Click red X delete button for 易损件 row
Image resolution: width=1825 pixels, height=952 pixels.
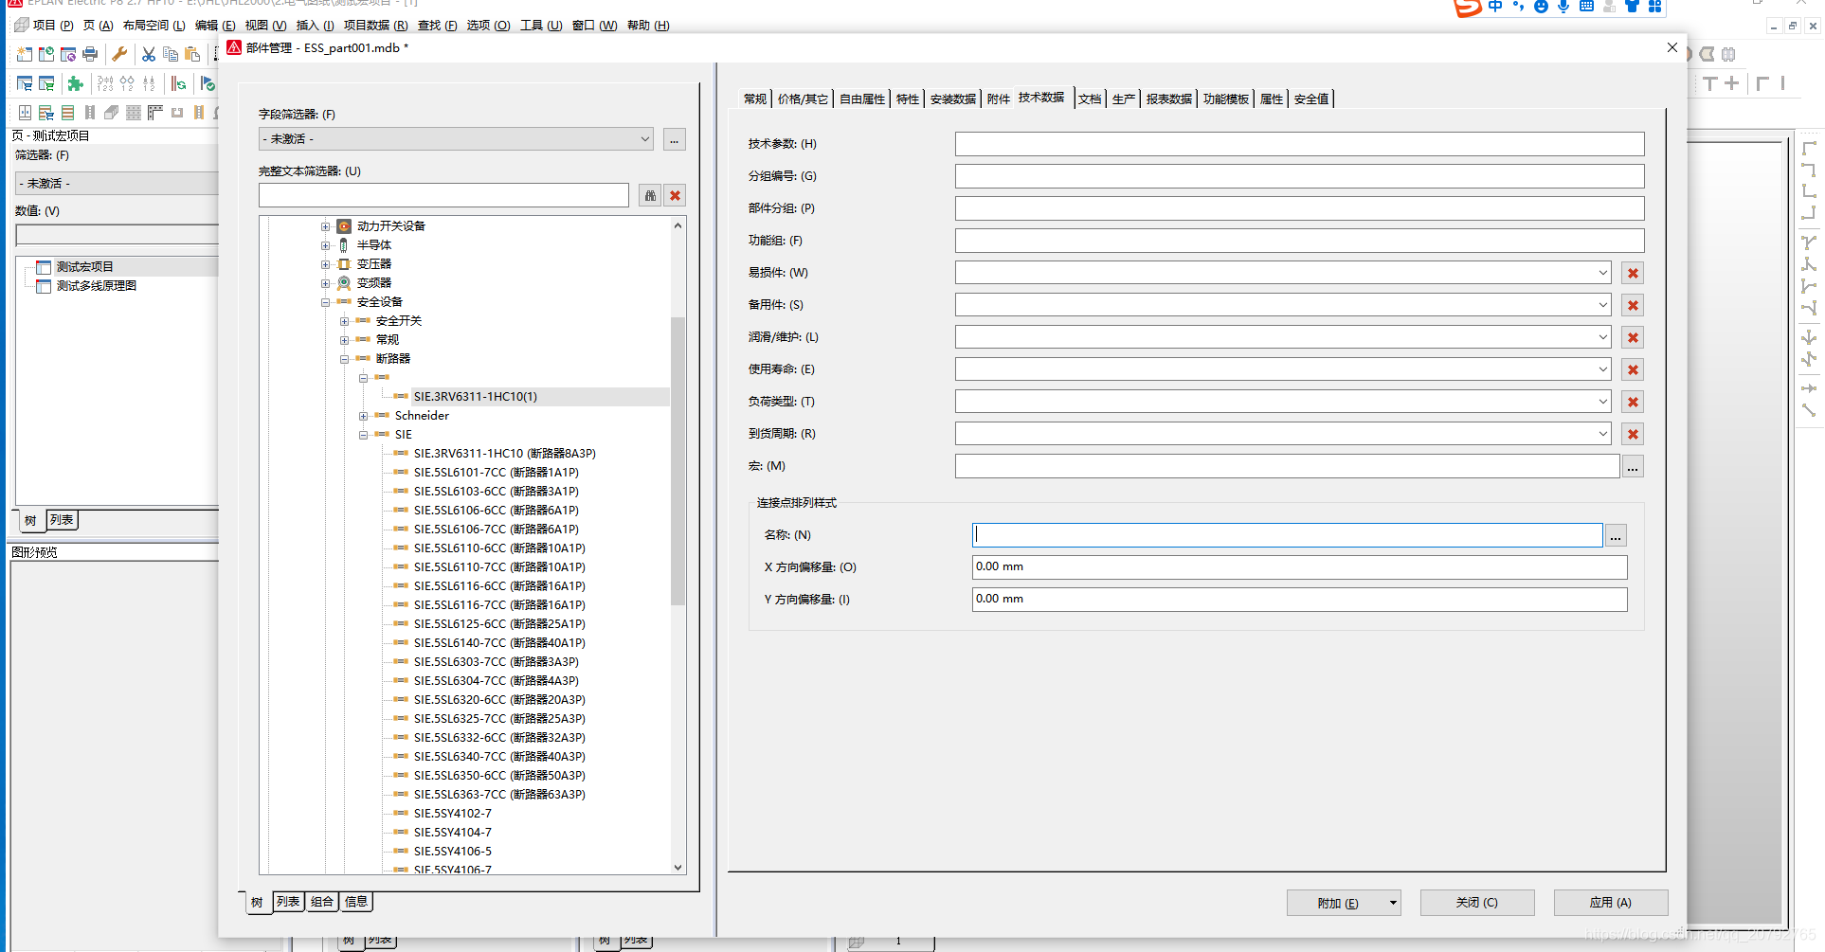click(x=1633, y=274)
